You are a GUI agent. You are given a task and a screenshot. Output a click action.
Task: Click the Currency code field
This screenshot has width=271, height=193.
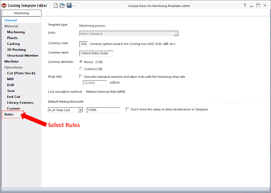(x=84, y=44)
